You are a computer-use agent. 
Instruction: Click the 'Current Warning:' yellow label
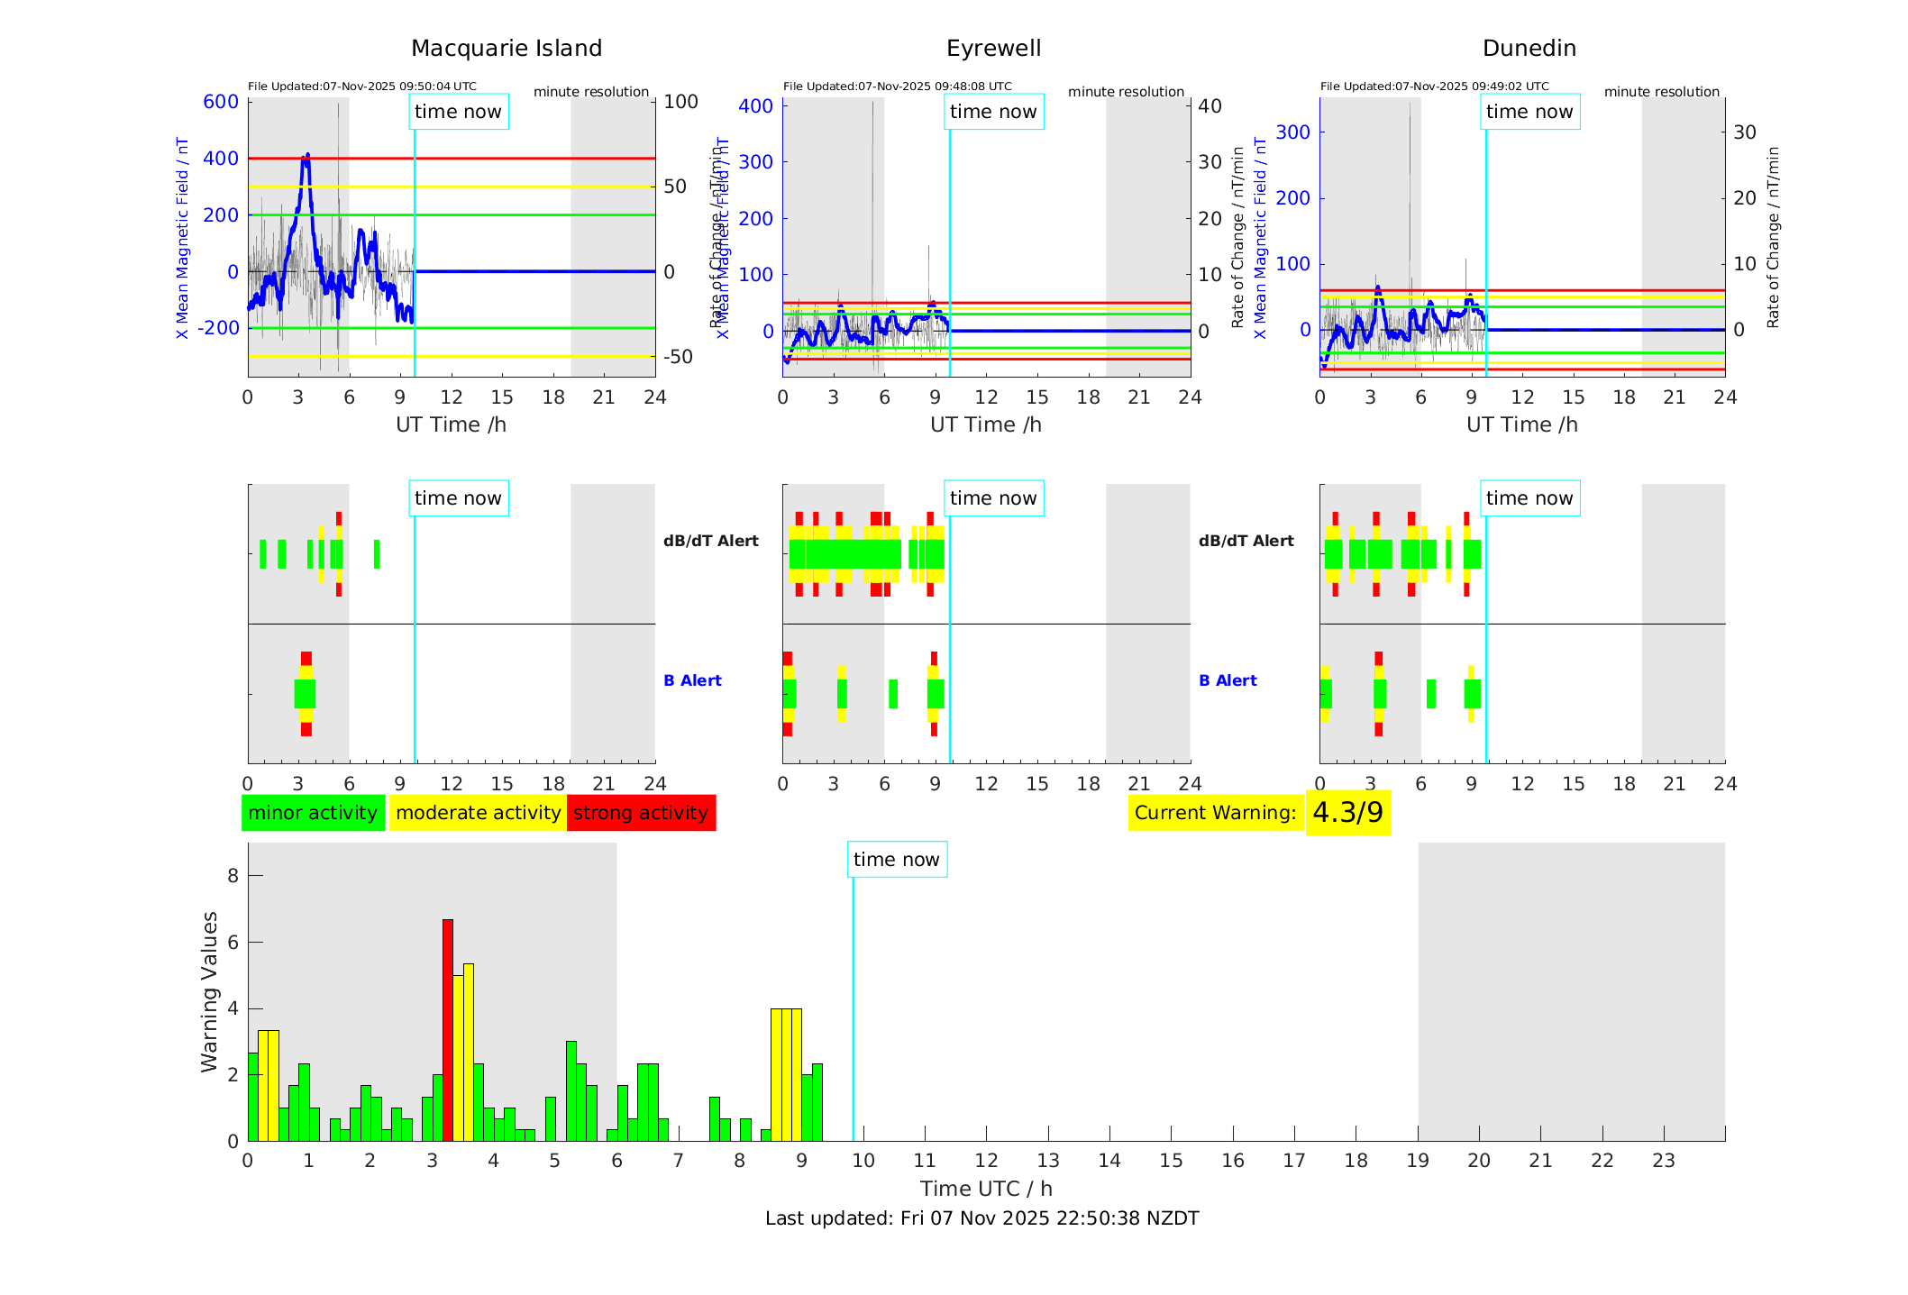1215,813
